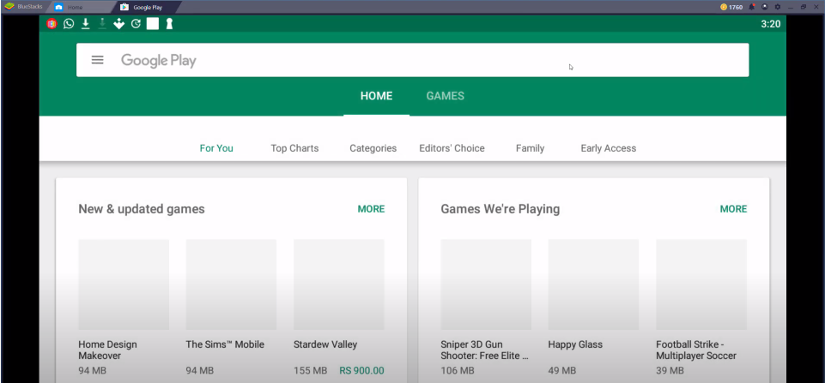This screenshot has width=825, height=383.
Task: Click the gold BlueStacks points coin
Action: (x=724, y=7)
